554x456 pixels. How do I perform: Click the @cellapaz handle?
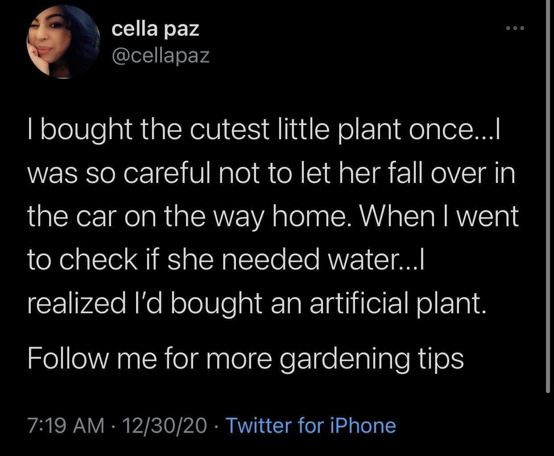[x=160, y=55]
